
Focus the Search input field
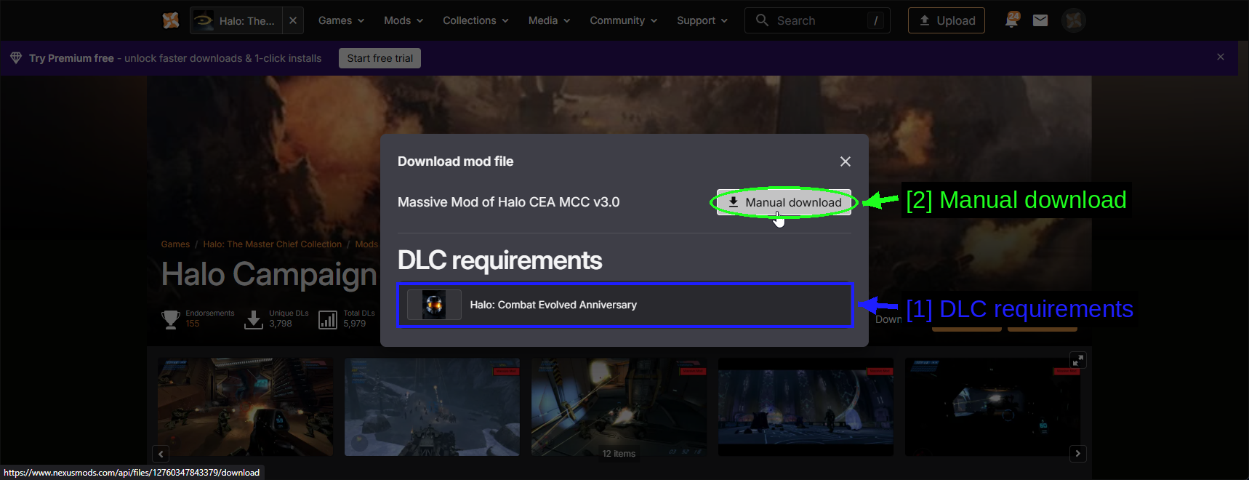point(817,20)
